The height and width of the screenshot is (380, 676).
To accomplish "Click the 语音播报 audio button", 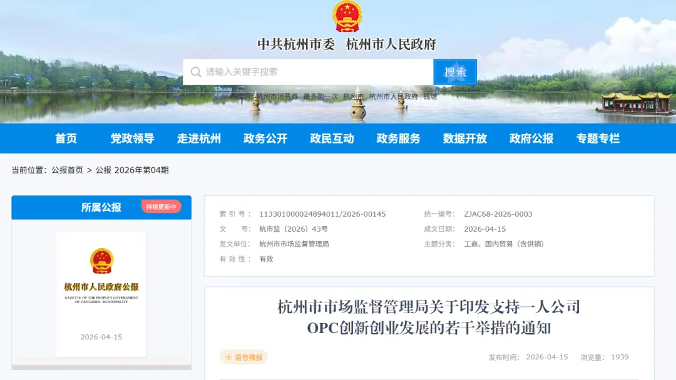I will (244, 357).
